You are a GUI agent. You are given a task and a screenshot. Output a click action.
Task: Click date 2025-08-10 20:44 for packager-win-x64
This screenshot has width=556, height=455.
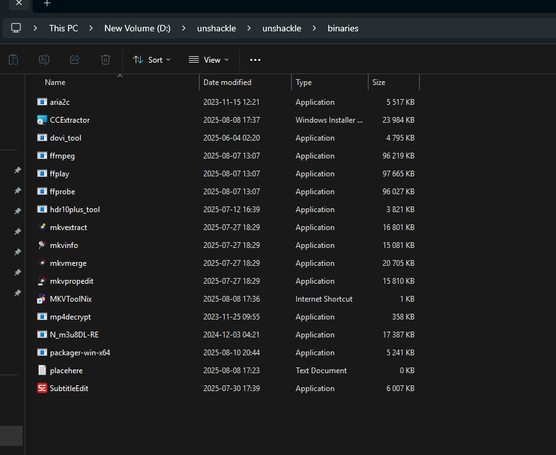coord(231,352)
